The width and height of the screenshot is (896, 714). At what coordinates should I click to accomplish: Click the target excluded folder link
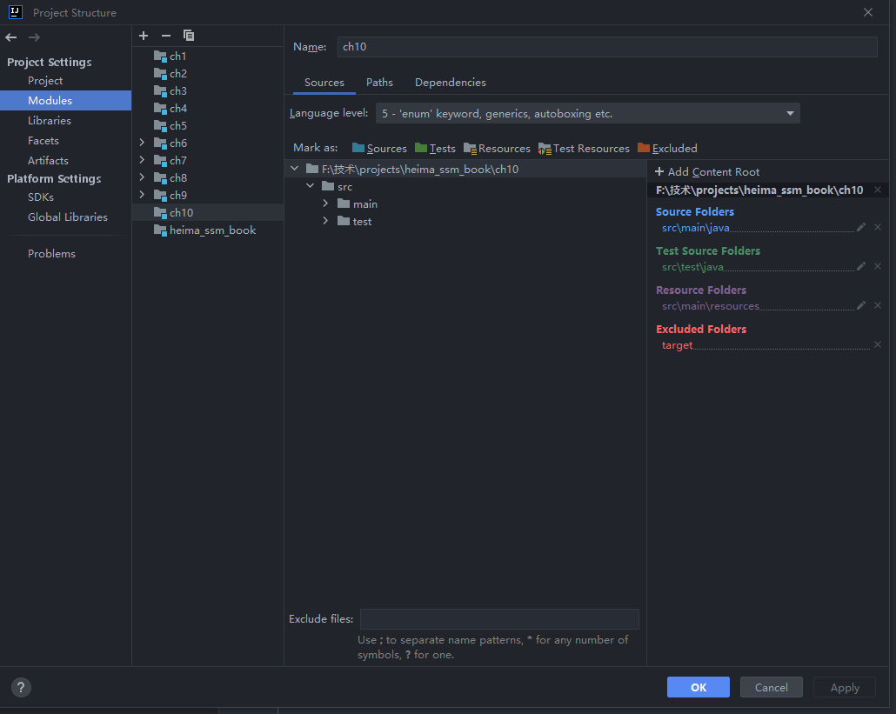(677, 345)
